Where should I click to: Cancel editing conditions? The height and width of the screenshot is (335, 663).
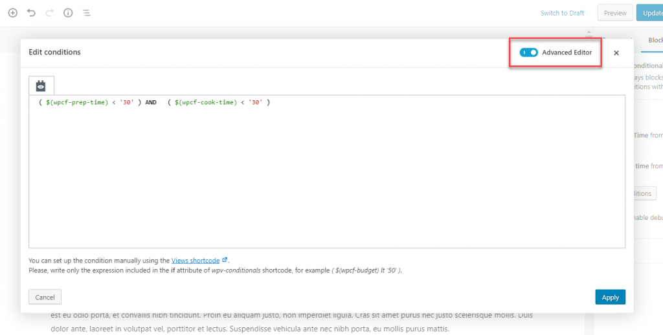[x=45, y=297]
